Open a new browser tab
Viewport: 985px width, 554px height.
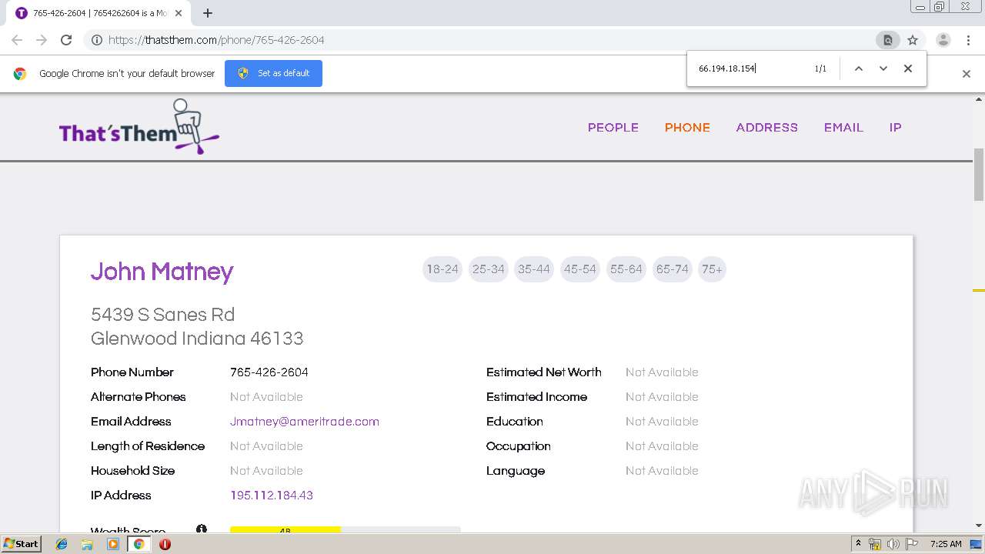tap(208, 13)
